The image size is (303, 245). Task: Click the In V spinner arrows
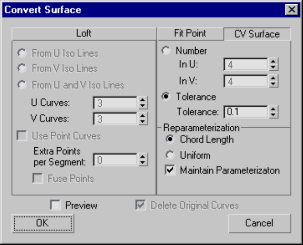pyautogui.click(x=273, y=81)
